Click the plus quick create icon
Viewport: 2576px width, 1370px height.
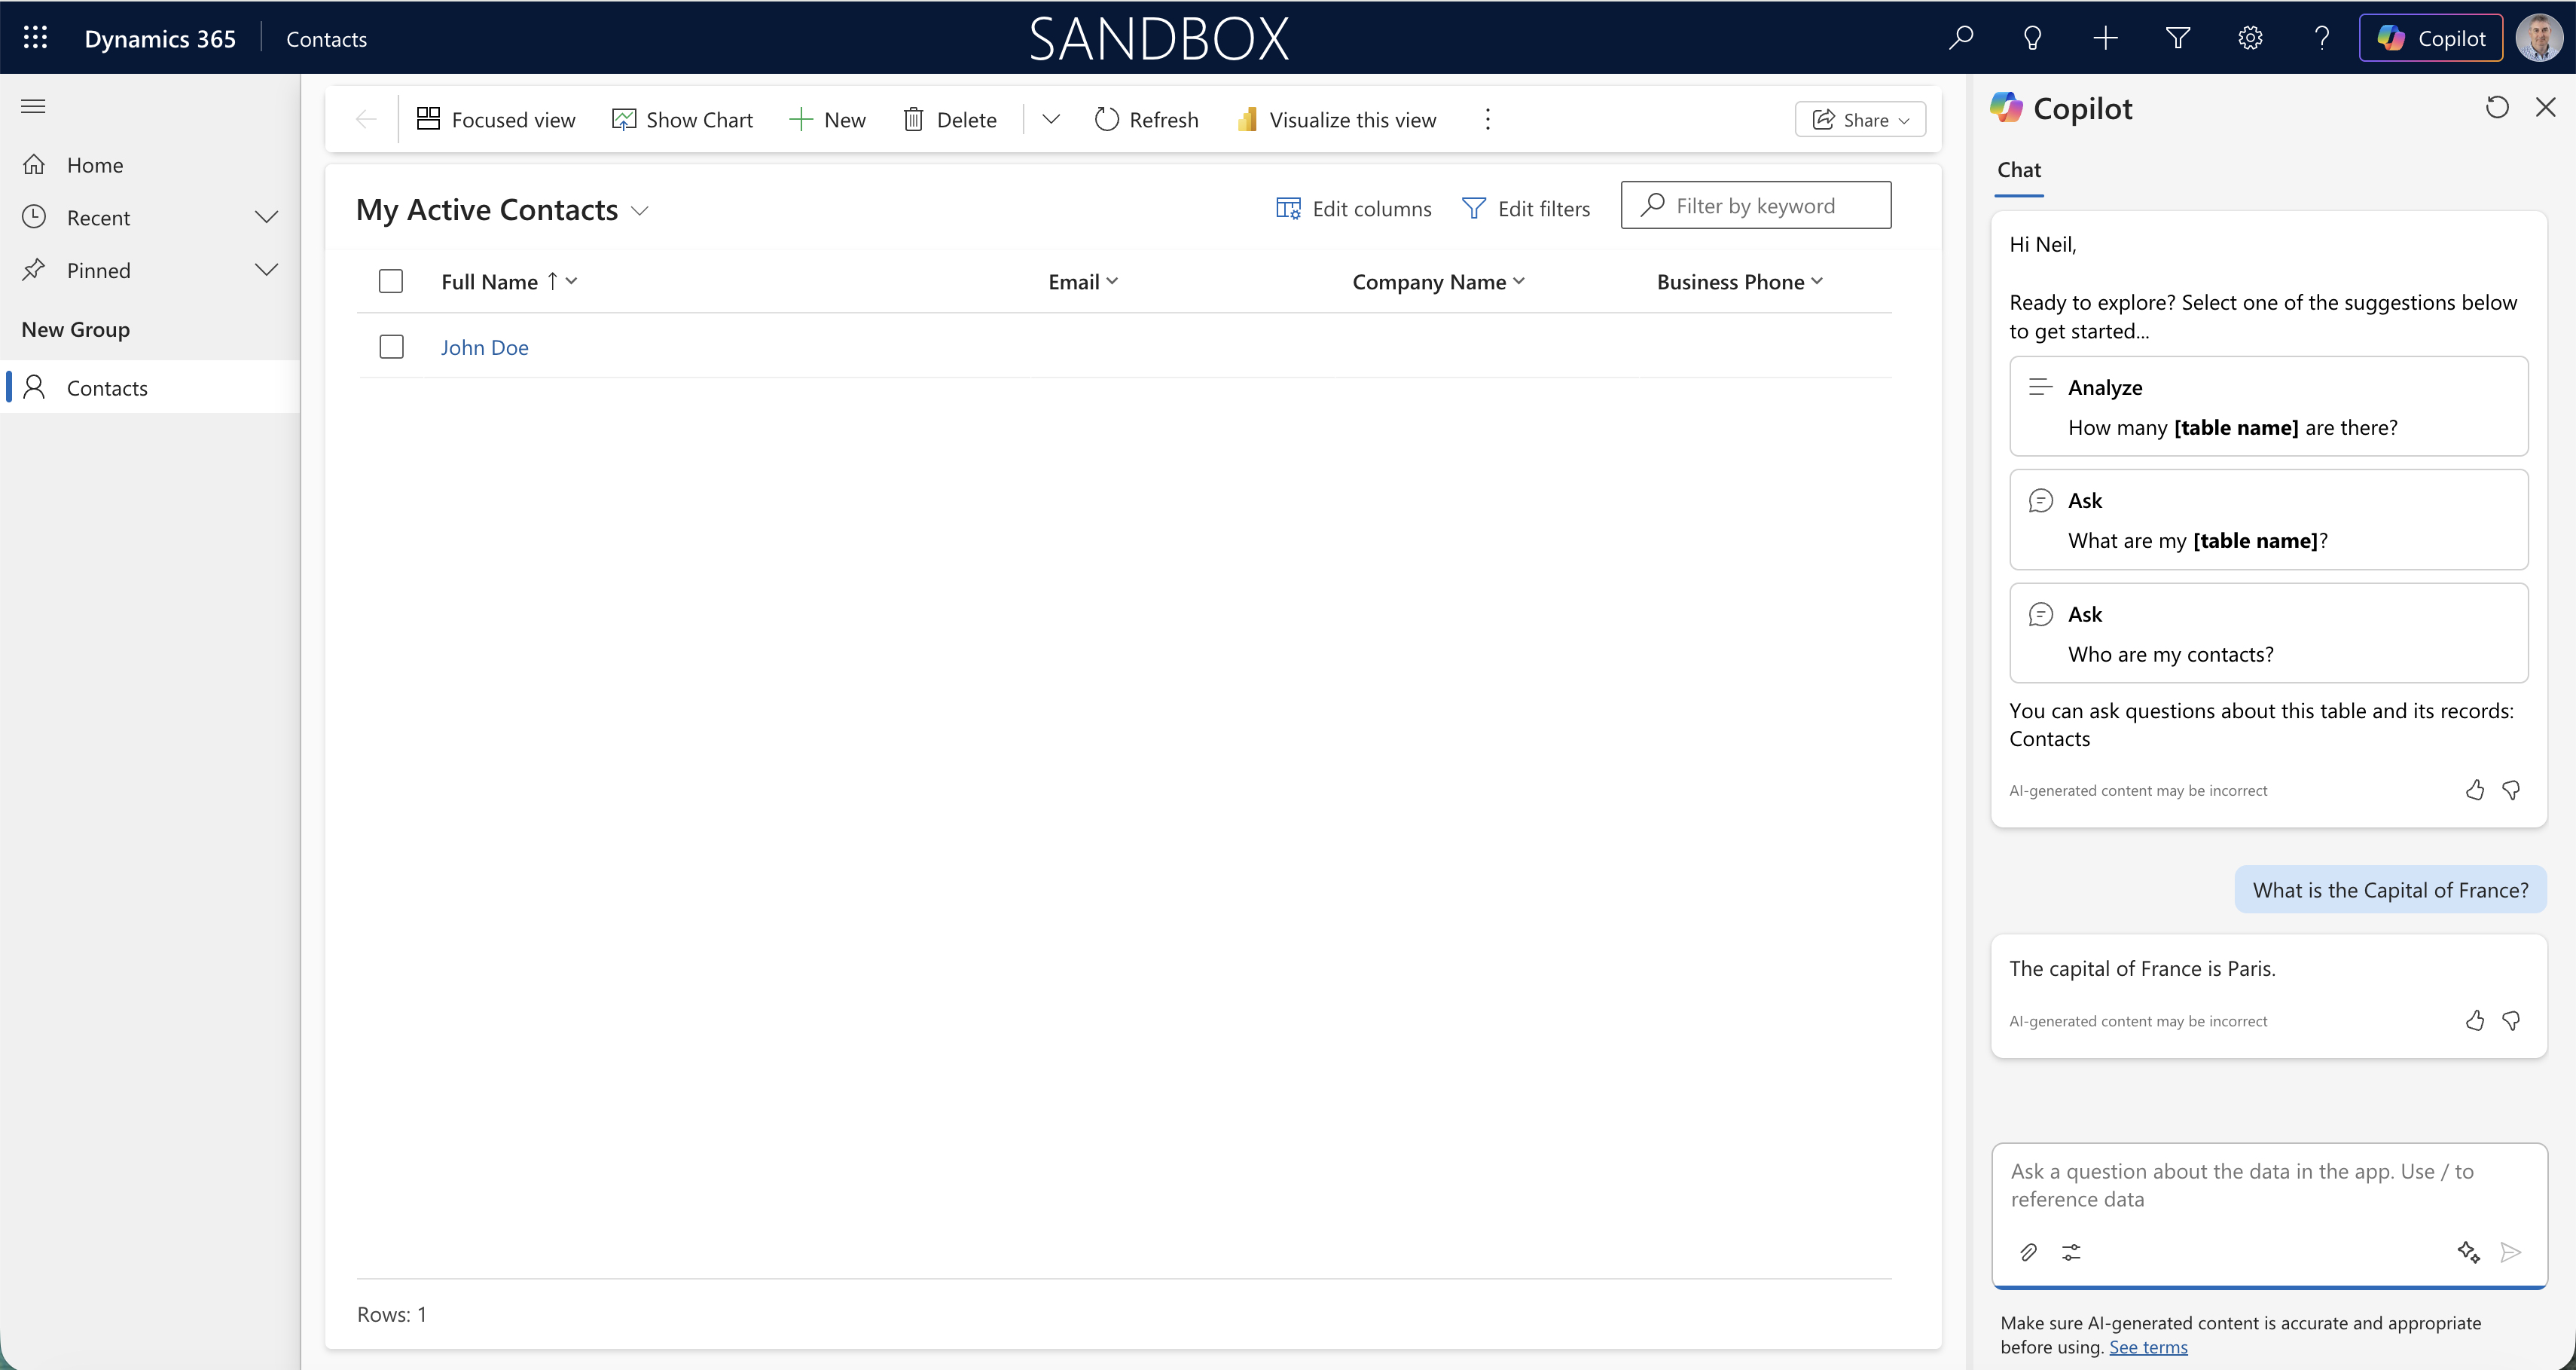pos(2105,38)
